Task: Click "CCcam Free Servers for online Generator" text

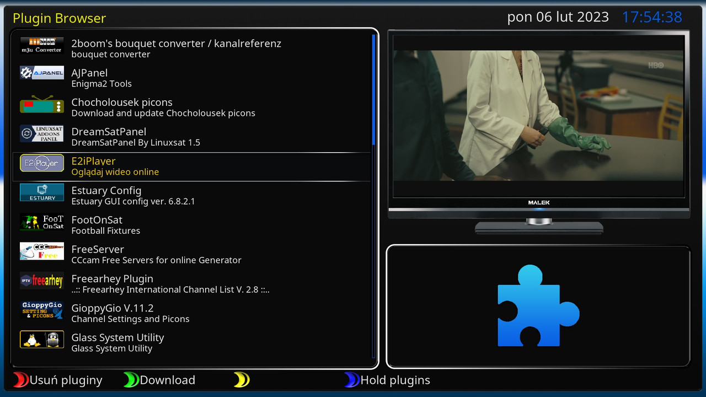Action: click(x=157, y=260)
